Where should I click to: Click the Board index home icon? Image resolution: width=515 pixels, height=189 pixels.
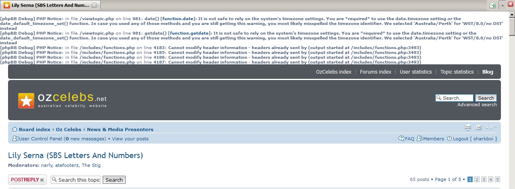14,129
